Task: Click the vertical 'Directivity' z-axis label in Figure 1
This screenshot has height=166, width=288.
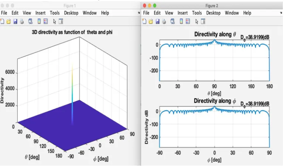Action: click(2, 90)
